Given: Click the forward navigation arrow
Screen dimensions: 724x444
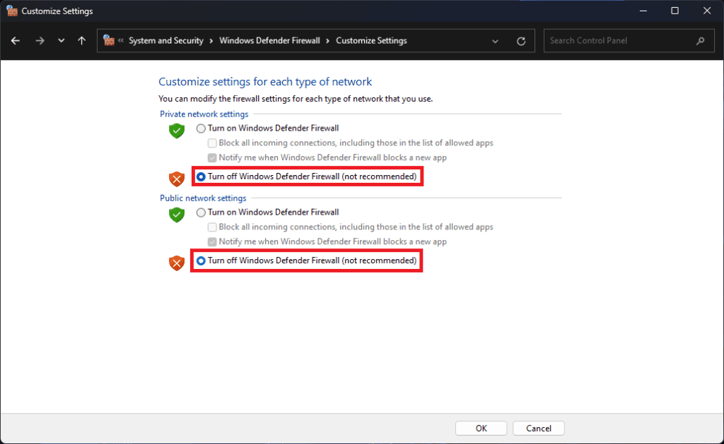Looking at the screenshot, I should (40, 40).
